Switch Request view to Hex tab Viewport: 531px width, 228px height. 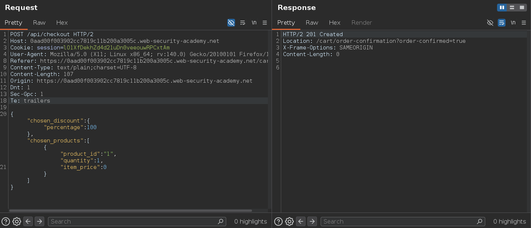pyautogui.click(x=62, y=23)
